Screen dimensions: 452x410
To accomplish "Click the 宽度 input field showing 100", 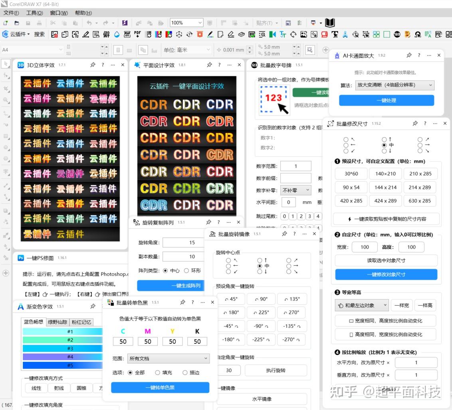I will (x=365, y=247).
